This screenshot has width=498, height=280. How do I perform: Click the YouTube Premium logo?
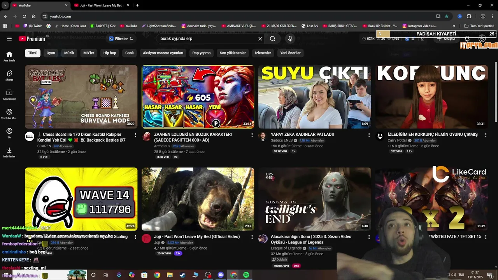32,38
